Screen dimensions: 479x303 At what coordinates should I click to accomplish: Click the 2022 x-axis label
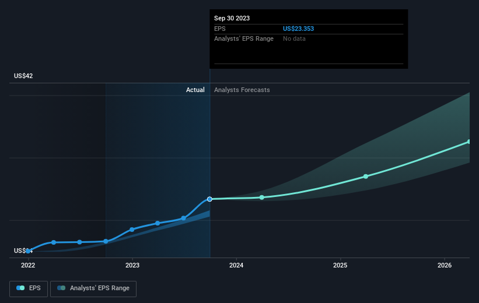coord(28,266)
